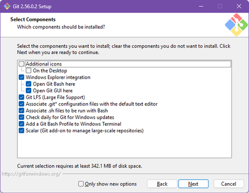Click the disk space requirement text
249x193 pixels.
tap(79, 166)
